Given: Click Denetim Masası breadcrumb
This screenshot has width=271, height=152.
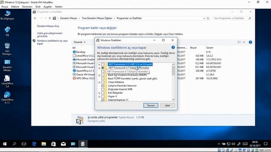Looking at the screenshot, I should click(x=69, y=18).
